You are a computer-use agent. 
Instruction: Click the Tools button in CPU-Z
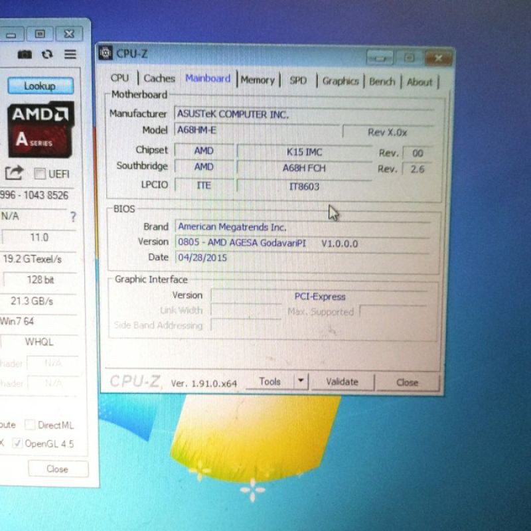[269, 382]
